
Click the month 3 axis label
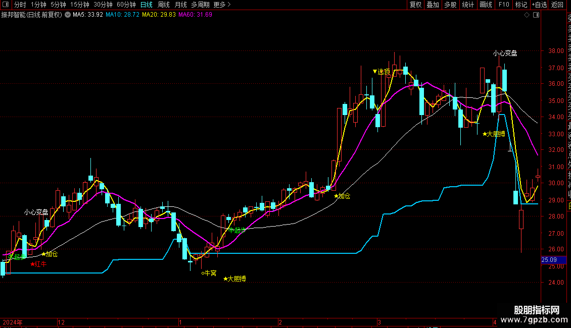(x=379, y=322)
